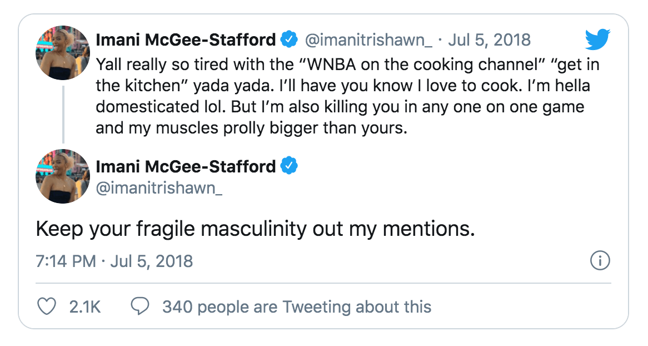Image resolution: width=648 pixels, height=346 pixels.
Task: Click the Twitter bird logo
Action: point(597,40)
